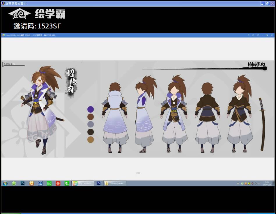Click the green shield tray icon

(x=242, y=184)
